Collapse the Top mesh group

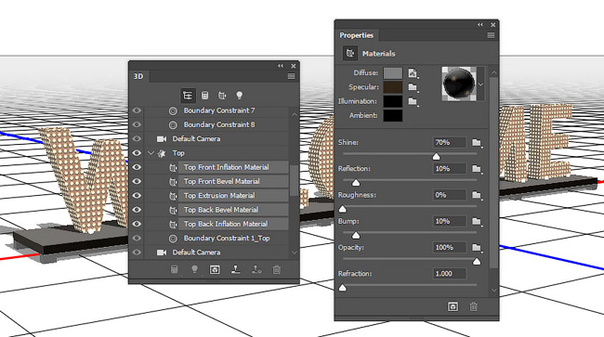click(151, 153)
